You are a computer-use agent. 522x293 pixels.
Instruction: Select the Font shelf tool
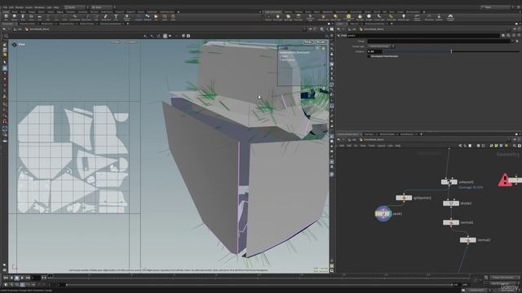[x=116, y=17]
